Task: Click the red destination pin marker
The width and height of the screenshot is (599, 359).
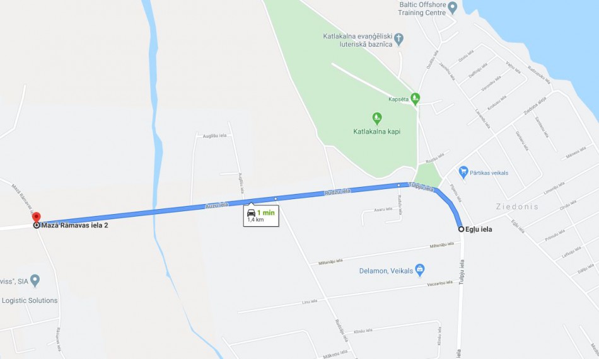Action: 37,217
